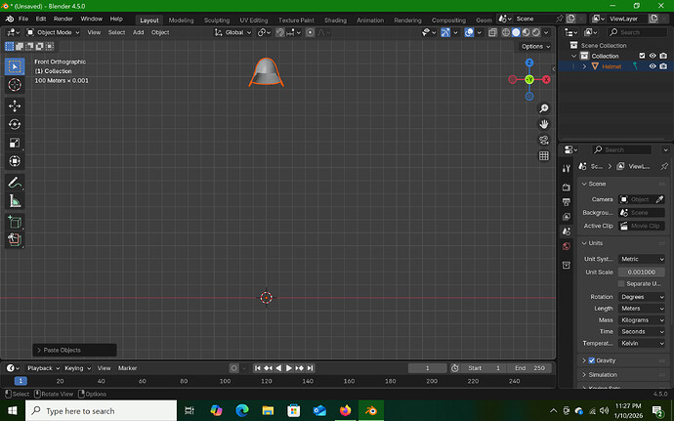Image resolution: width=674 pixels, height=421 pixels.
Task: Switch to Rendered viewport shading
Action: click(536, 32)
